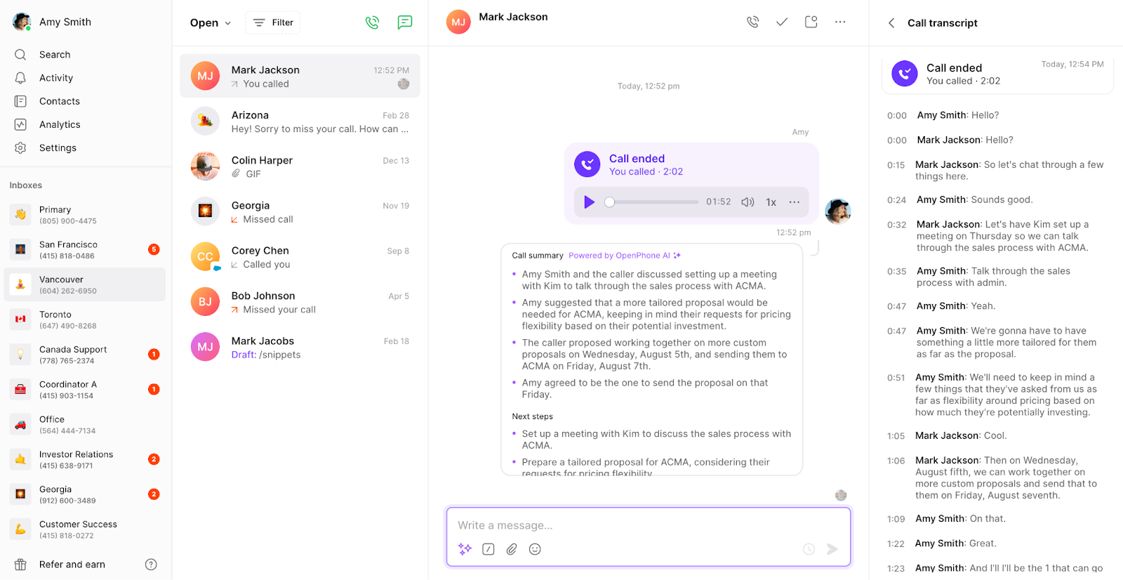Jump to transcript timestamp 1:06
The image size is (1123, 580).
tap(896, 461)
